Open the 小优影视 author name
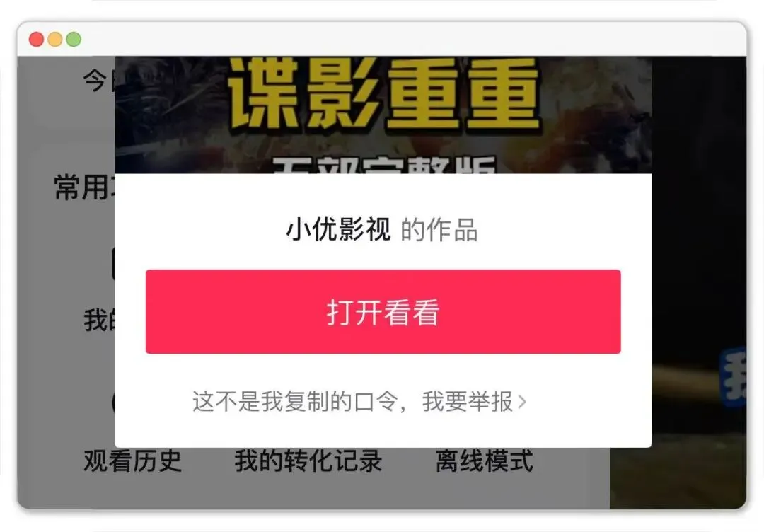 [339, 229]
